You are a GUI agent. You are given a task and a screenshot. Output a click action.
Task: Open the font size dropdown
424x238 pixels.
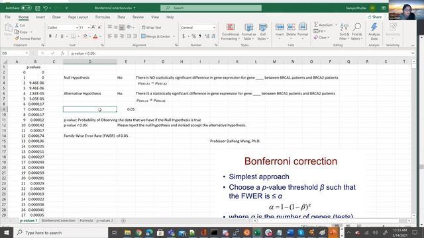click(88, 28)
